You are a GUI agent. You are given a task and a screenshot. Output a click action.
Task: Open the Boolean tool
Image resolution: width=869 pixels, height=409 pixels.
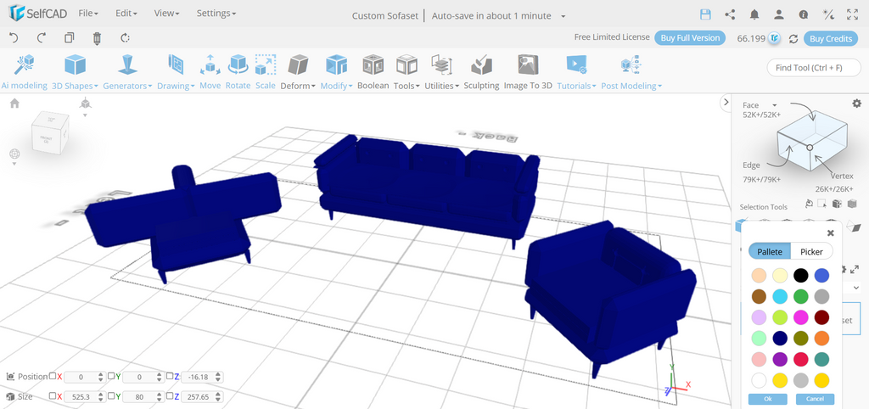[x=373, y=72]
